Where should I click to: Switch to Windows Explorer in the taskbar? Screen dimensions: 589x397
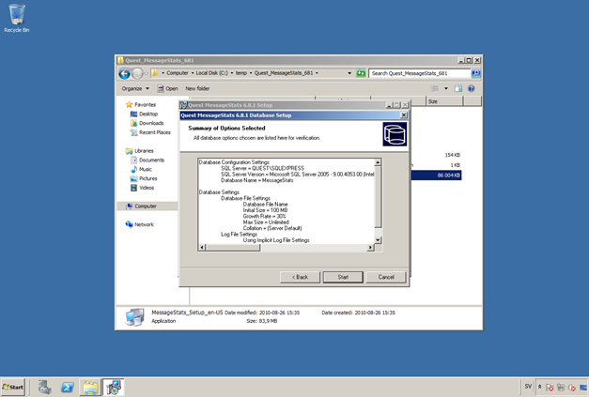point(90,388)
